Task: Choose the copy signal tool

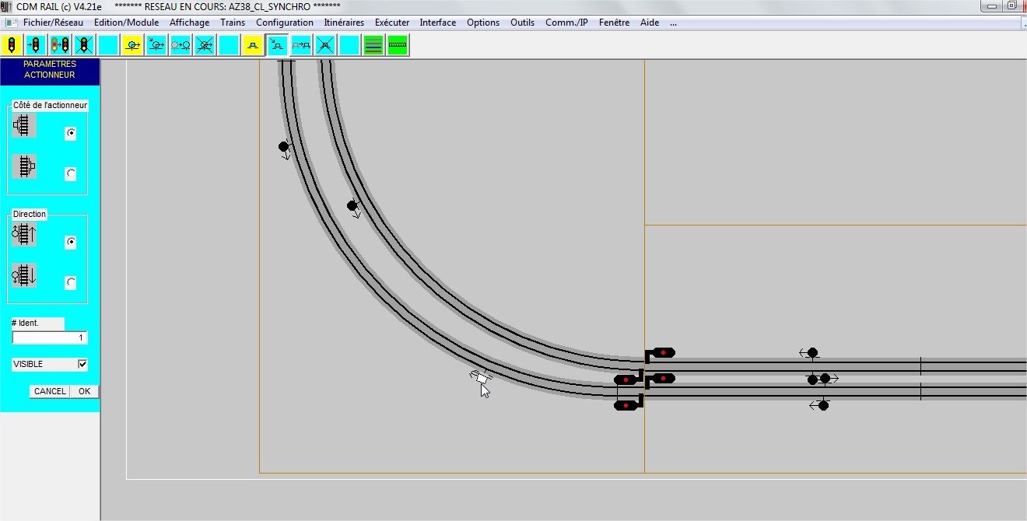Action: point(60,45)
